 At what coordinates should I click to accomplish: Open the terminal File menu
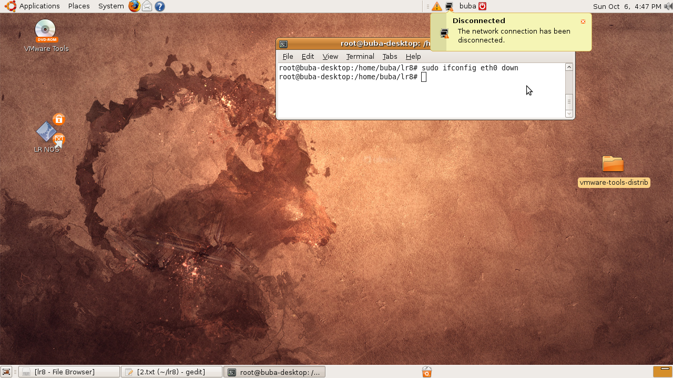click(288, 56)
